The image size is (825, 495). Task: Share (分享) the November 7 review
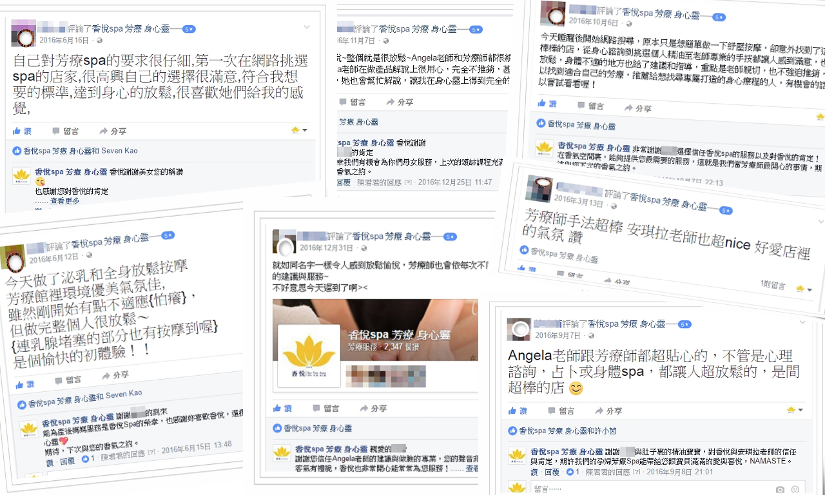pyautogui.click(x=400, y=102)
